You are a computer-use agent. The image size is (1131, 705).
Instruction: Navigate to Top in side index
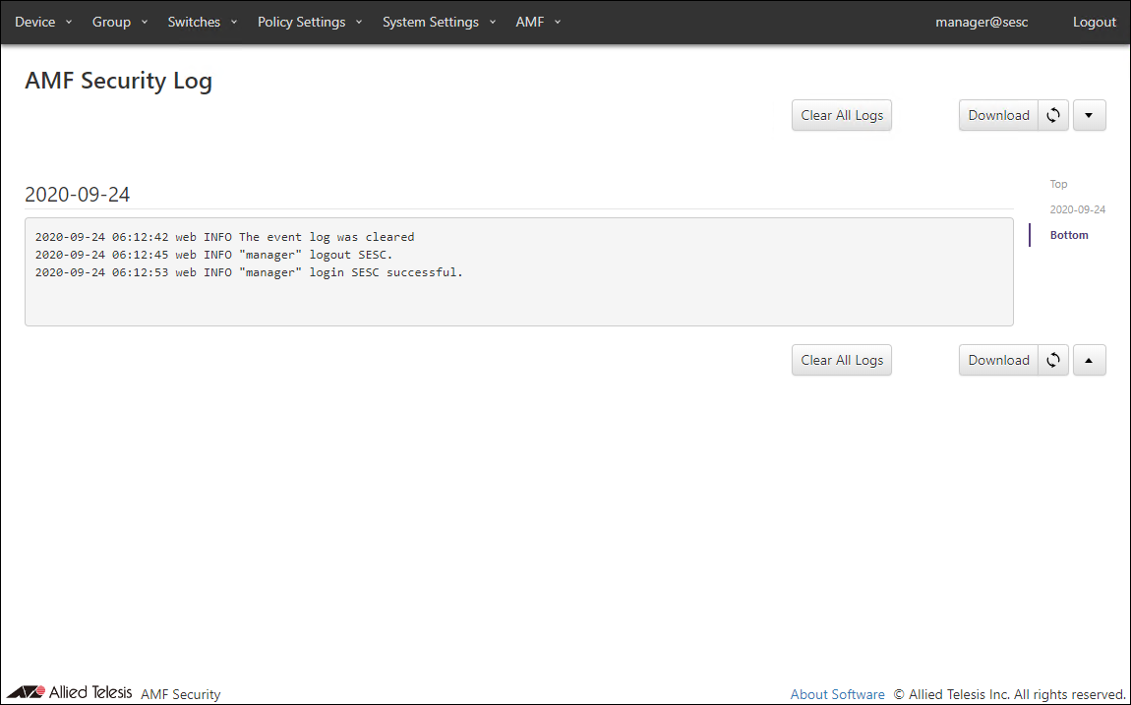(x=1058, y=184)
